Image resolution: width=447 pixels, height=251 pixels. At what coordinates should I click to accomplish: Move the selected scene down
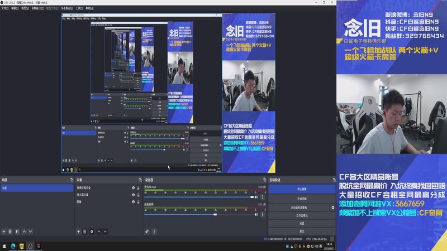tap(31, 231)
